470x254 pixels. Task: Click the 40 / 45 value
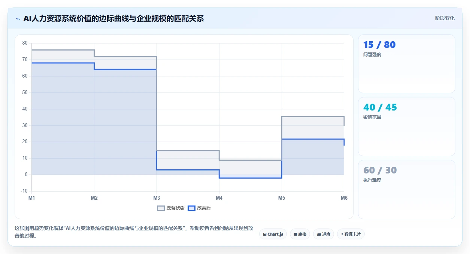click(380, 107)
